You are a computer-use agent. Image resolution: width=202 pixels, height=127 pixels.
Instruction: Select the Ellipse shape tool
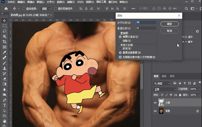pos(4,116)
